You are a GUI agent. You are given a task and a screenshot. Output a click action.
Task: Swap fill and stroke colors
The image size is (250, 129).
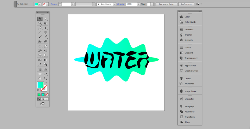click(x=46, y=83)
